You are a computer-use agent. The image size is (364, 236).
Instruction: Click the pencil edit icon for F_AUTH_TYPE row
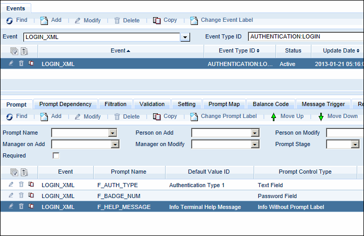[11, 185]
